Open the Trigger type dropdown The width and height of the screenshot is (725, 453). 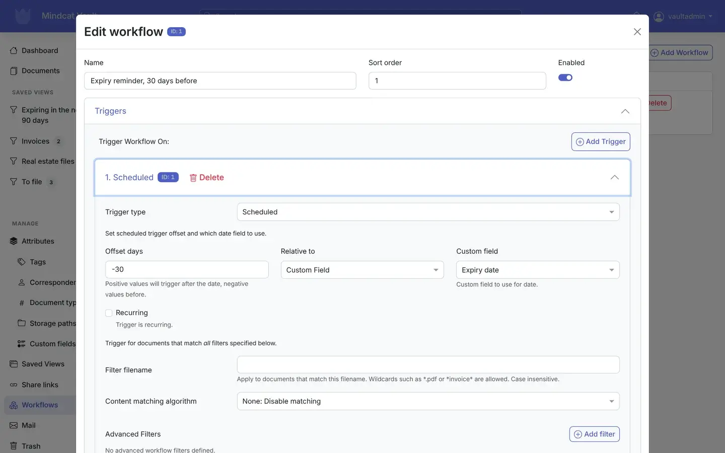click(428, 212)
